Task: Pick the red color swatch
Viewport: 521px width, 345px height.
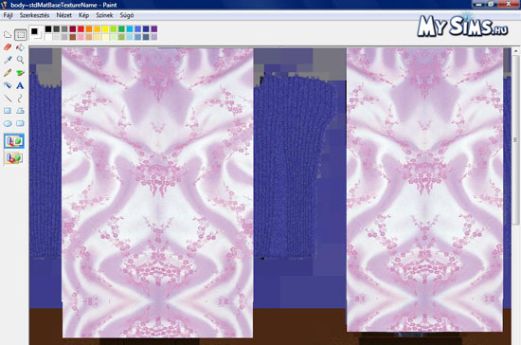Action: click(x=81, y=29)
